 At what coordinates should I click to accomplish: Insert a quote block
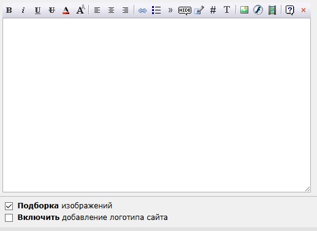pyautogui.click(x=170, y=10)
